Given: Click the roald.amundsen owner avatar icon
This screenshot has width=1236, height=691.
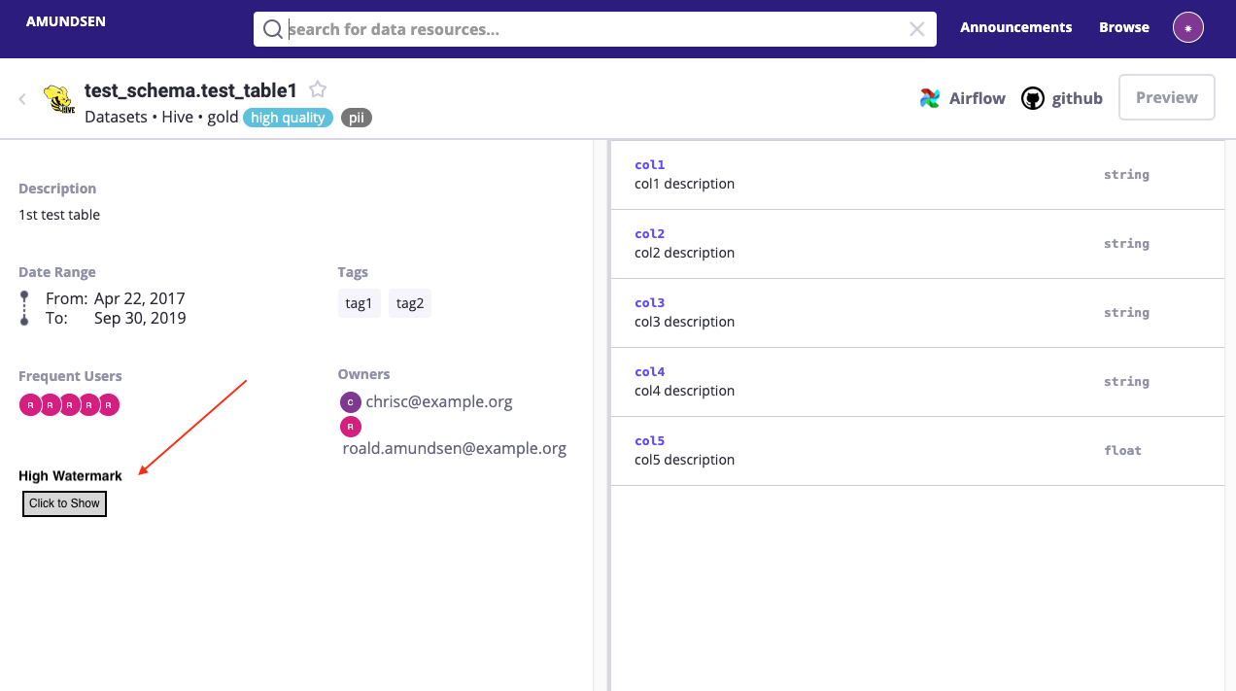Looking at the screenshot, I should [350, 427].
